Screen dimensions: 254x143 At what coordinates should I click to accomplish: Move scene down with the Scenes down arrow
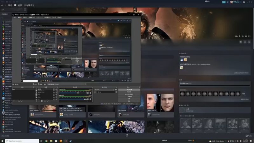point(22,101)
